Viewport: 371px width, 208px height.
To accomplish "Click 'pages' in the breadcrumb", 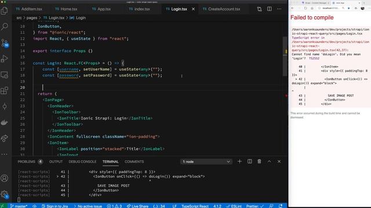I will click(x=32, y=18).
